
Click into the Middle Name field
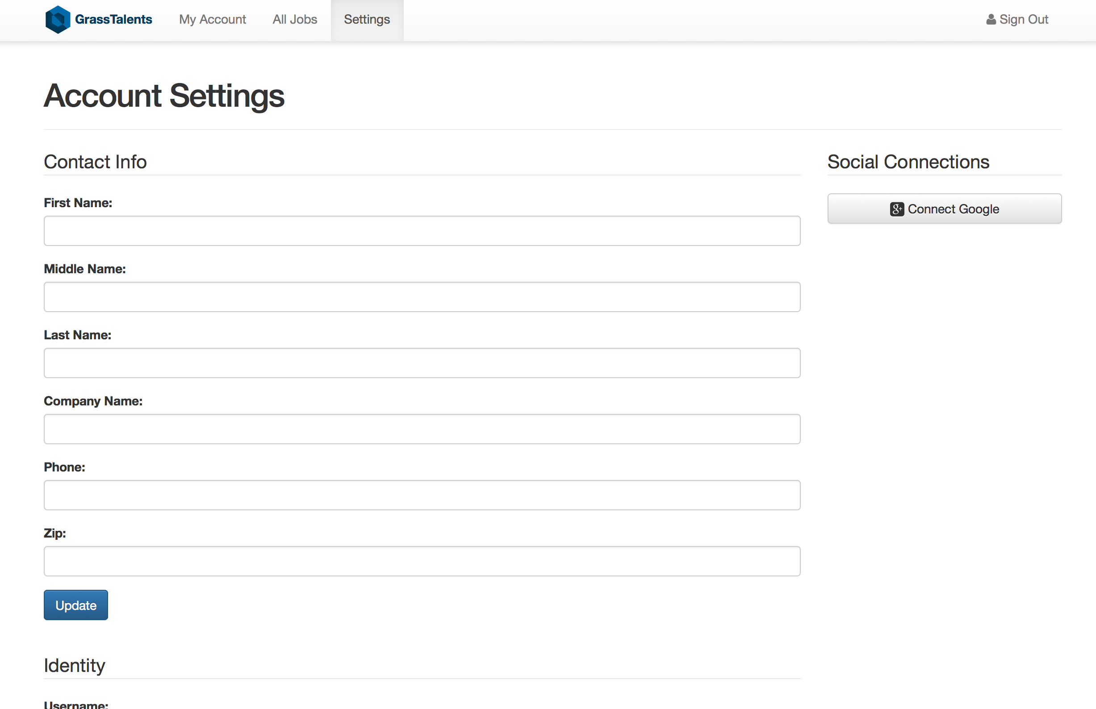[422, 297]
